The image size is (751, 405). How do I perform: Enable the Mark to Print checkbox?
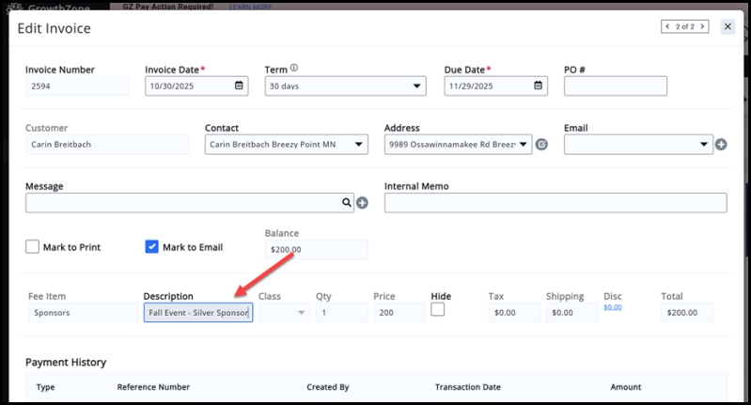pos(33,247)
